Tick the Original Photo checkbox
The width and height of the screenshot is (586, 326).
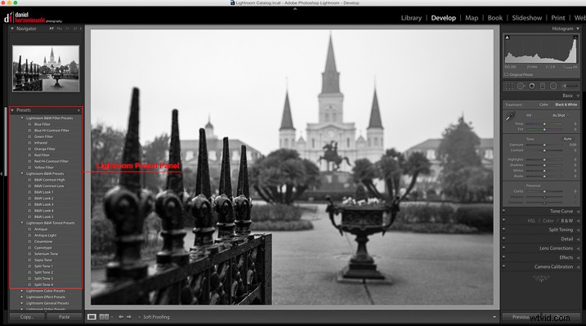point(507,74)
